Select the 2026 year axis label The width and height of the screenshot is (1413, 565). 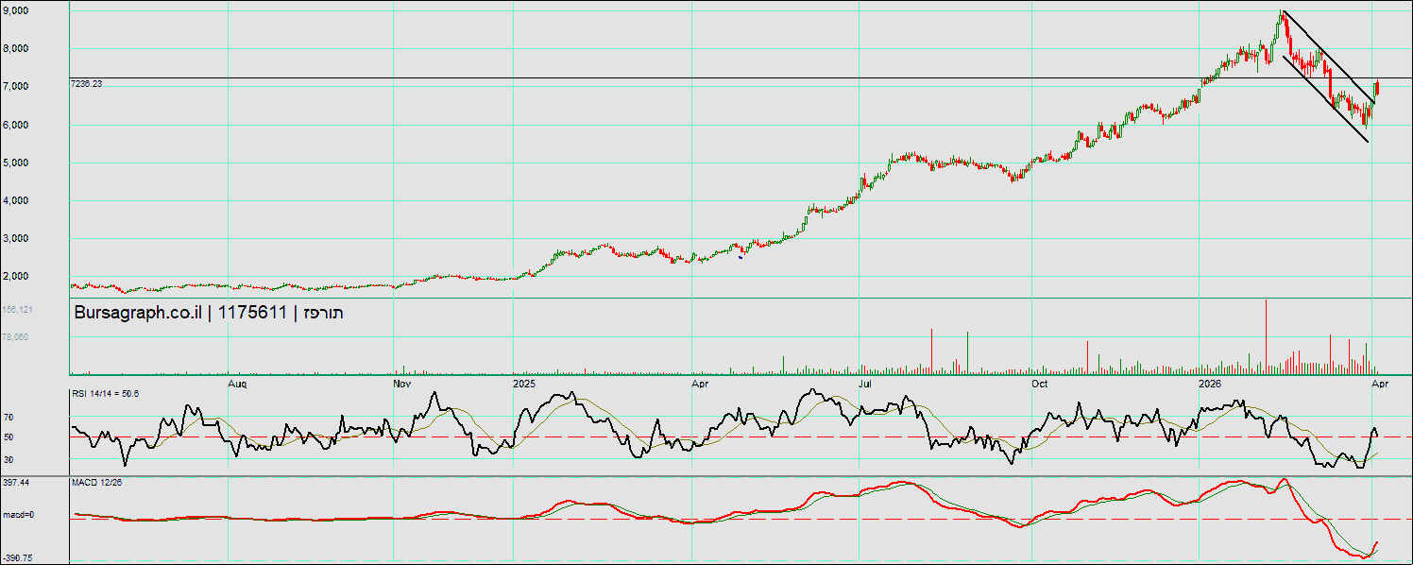click(1210, 385)
